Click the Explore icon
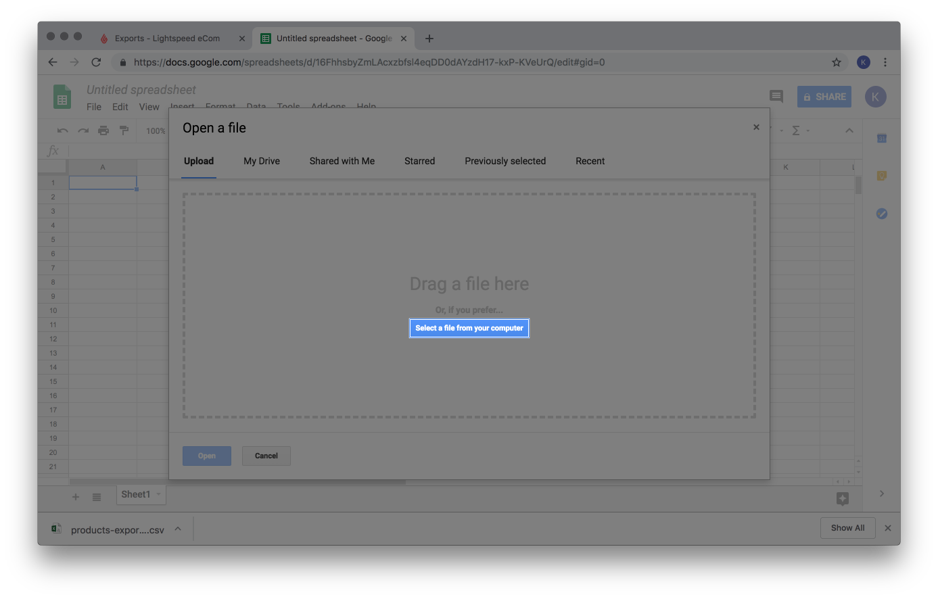 coord(843,498)
